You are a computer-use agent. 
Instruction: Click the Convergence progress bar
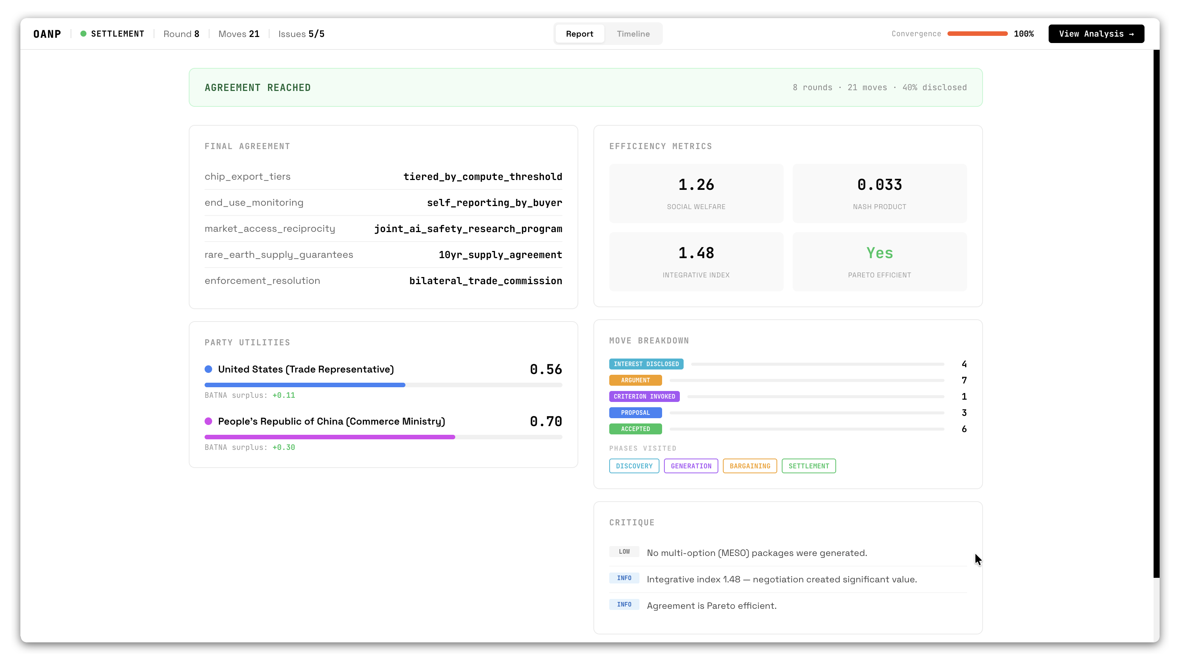pyautogui.click(x=977, y=34)
